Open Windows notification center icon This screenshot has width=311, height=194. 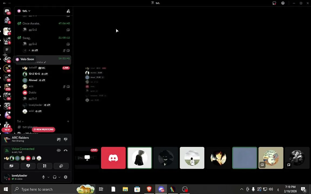pyautogui.click(x=303, y=189)
